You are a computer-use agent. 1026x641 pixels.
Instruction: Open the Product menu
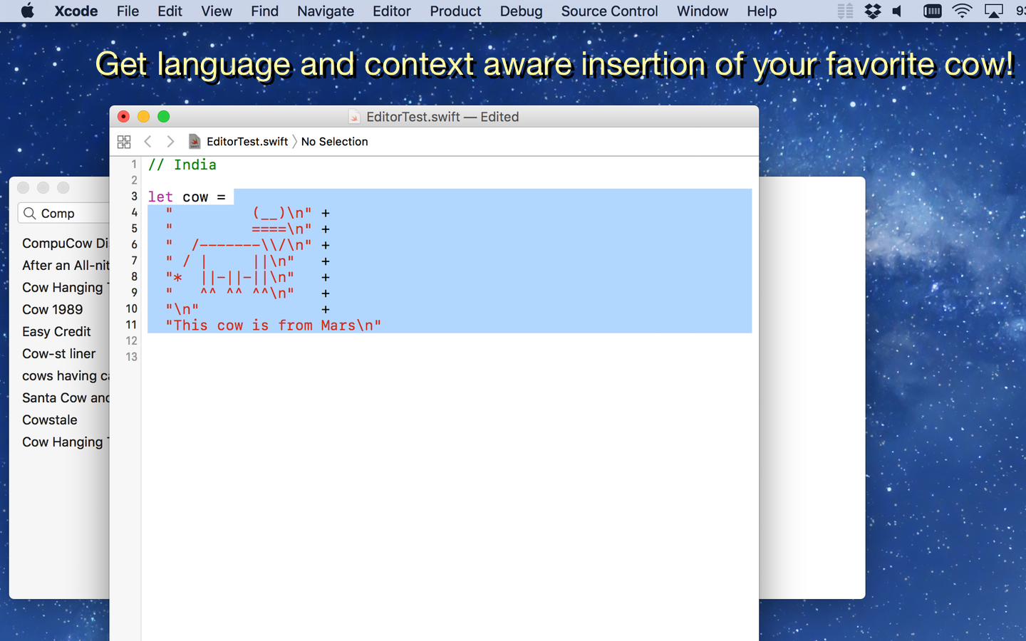(x=455, y=11)
